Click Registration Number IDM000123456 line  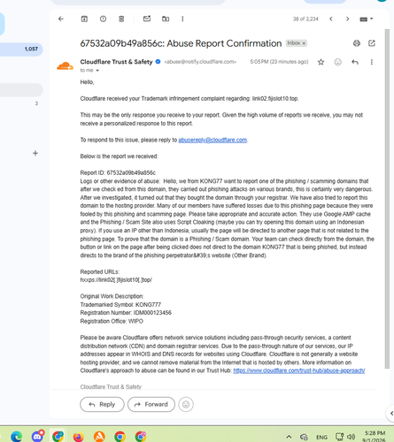pos(126,313)
